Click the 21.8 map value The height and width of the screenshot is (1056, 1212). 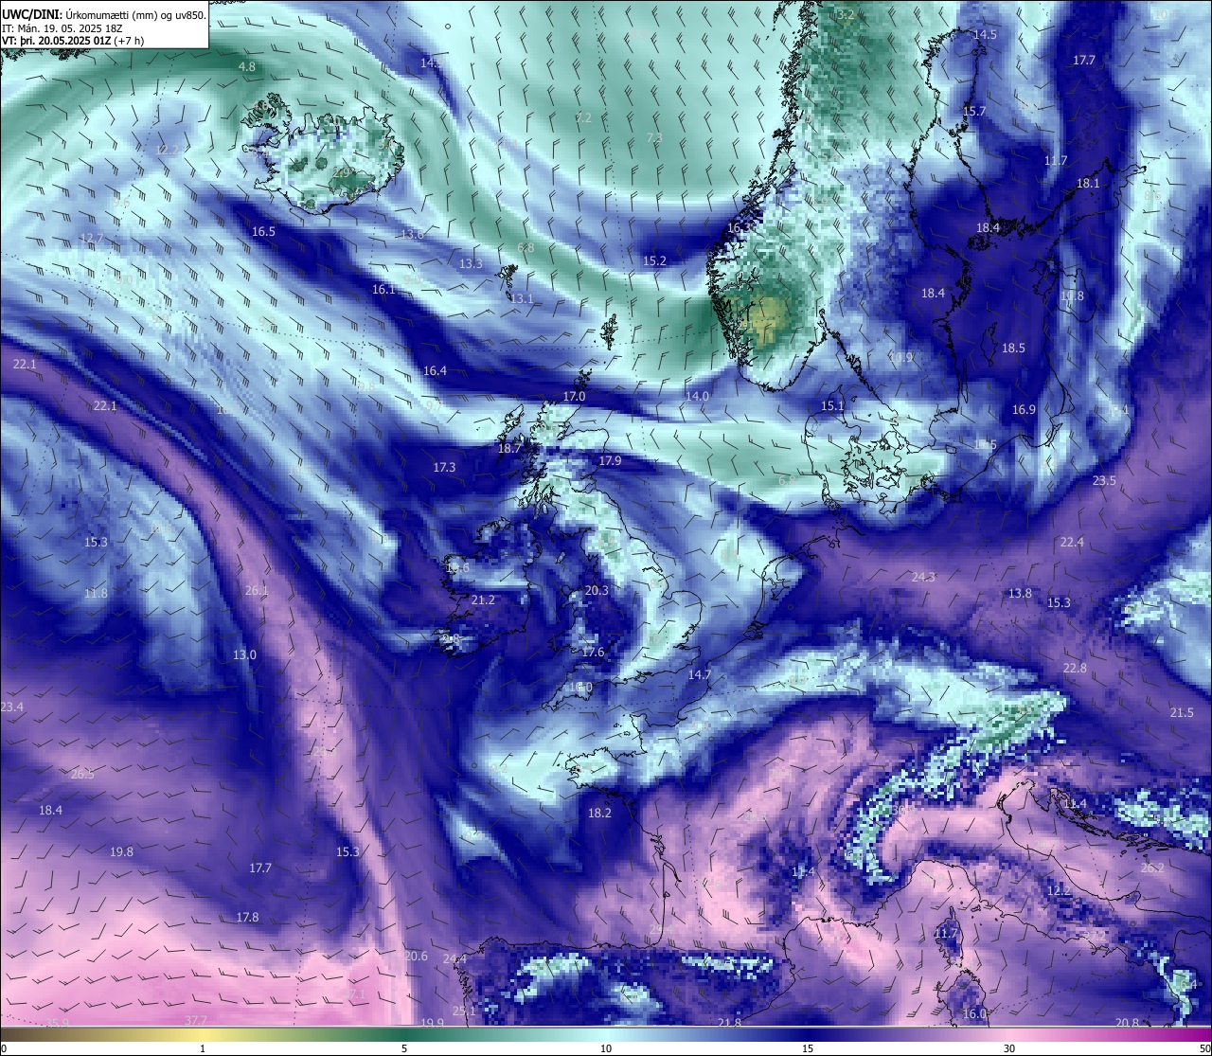(729, 1023)
